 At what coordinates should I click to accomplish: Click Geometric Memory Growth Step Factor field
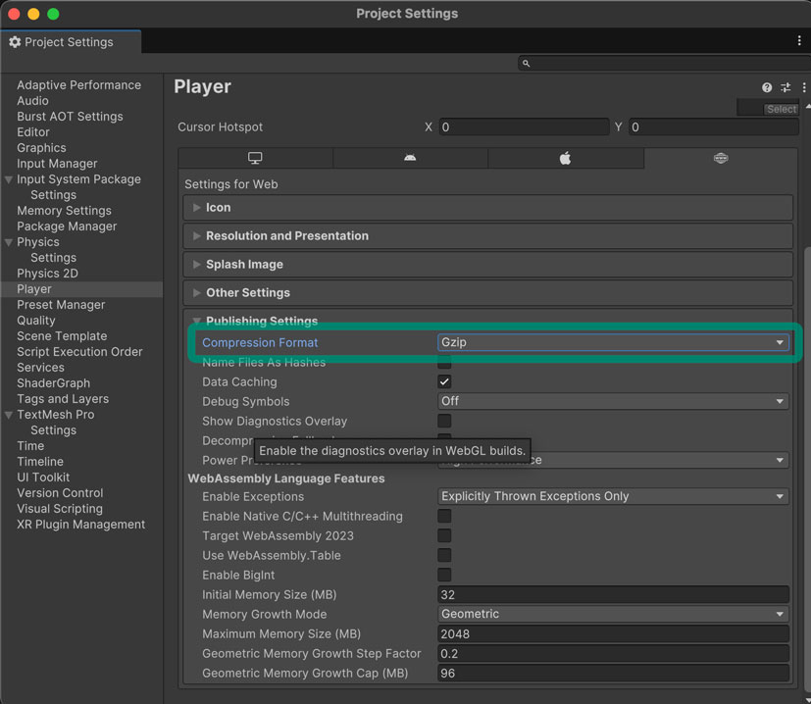pos(613,654)
